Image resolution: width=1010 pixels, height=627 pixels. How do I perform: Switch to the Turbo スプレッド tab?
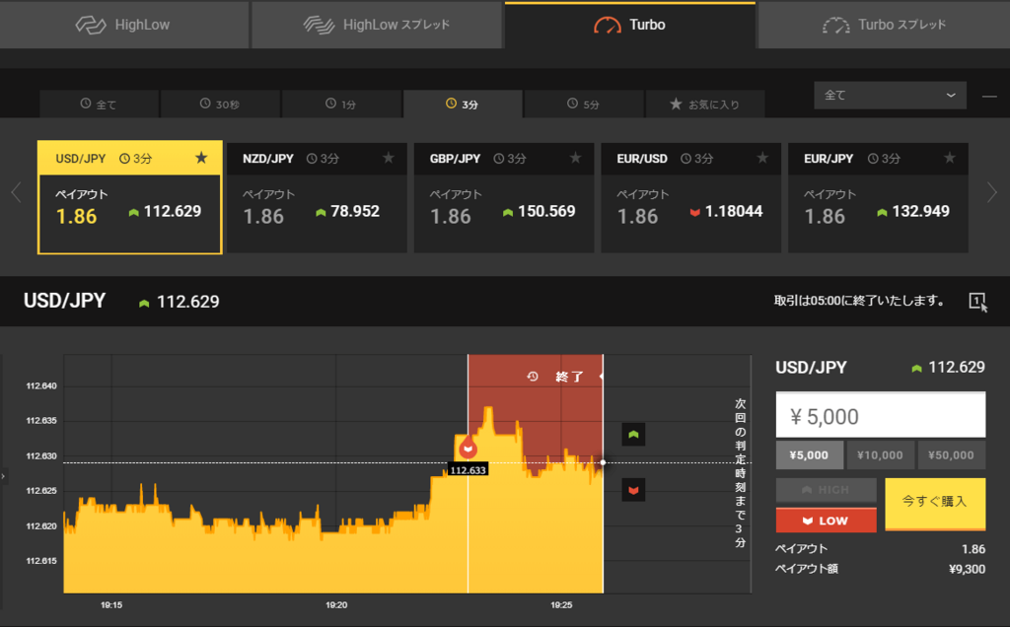point(883,24)
